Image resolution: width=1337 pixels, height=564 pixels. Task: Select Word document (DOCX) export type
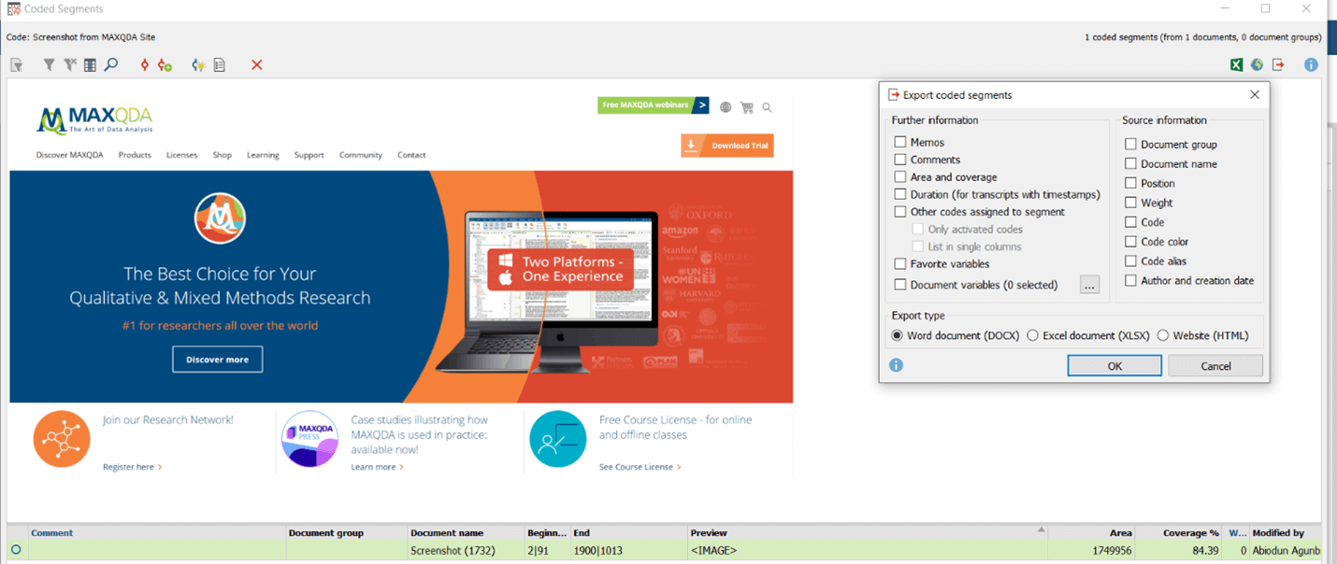click(898, 335)
